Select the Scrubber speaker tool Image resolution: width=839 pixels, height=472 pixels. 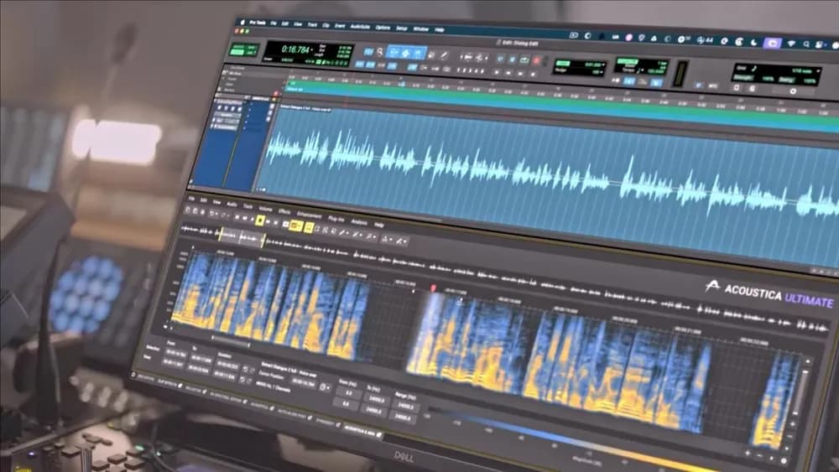click(x=432, y=54)
